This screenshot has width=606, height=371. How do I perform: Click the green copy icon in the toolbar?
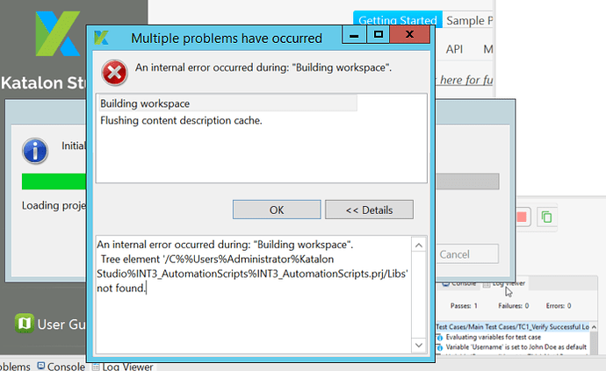[546, 217]
